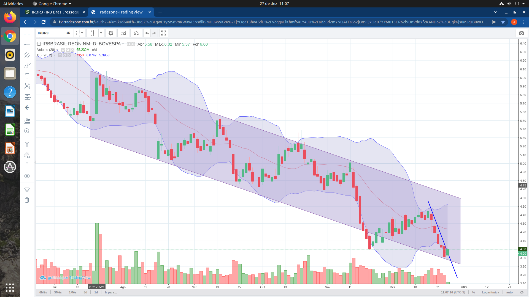Select the 6Mês time range
Image resolution: width=529 pixels, height=297 pixels.
pyautogui.click(x=43, y=292)
